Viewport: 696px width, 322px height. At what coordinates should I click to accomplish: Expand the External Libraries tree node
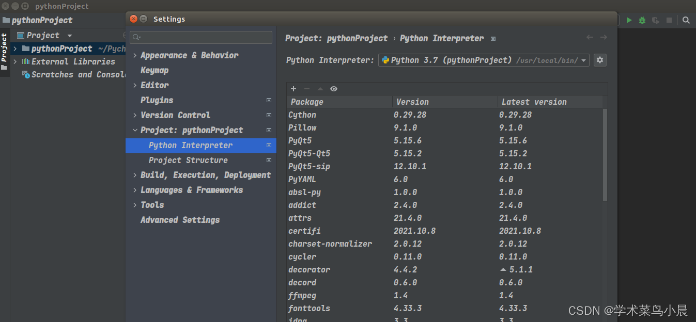click(x=15, y=61)
